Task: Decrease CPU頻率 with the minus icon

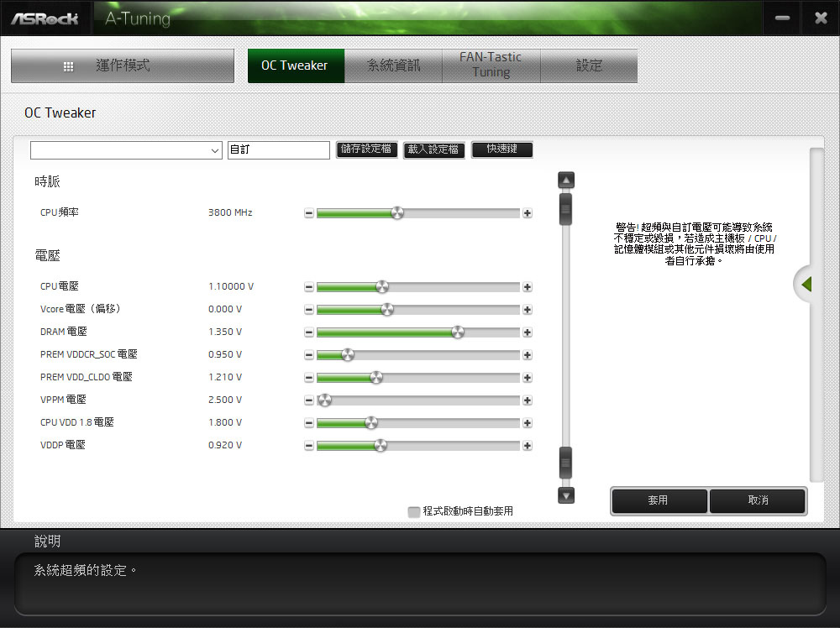Action: point(308,213)
